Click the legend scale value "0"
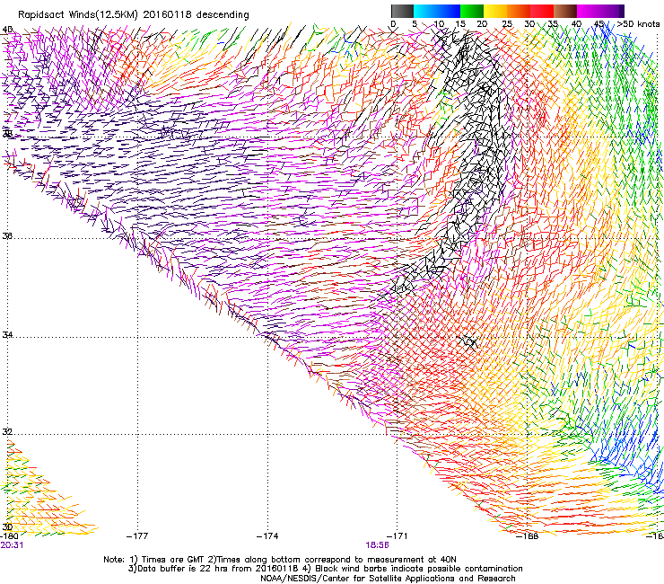The height and width of the screenshot is (584, 664). coord(393,23)
